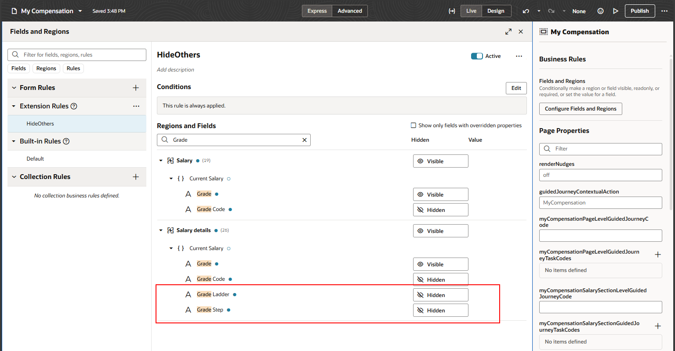The height and width of the screenshot is (351, 675).
Task: Select the Grade Ladder field row
Action: pos(341,294)
